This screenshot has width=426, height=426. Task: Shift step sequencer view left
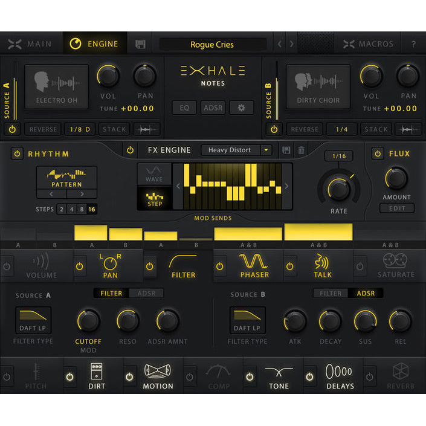(178, 186)
